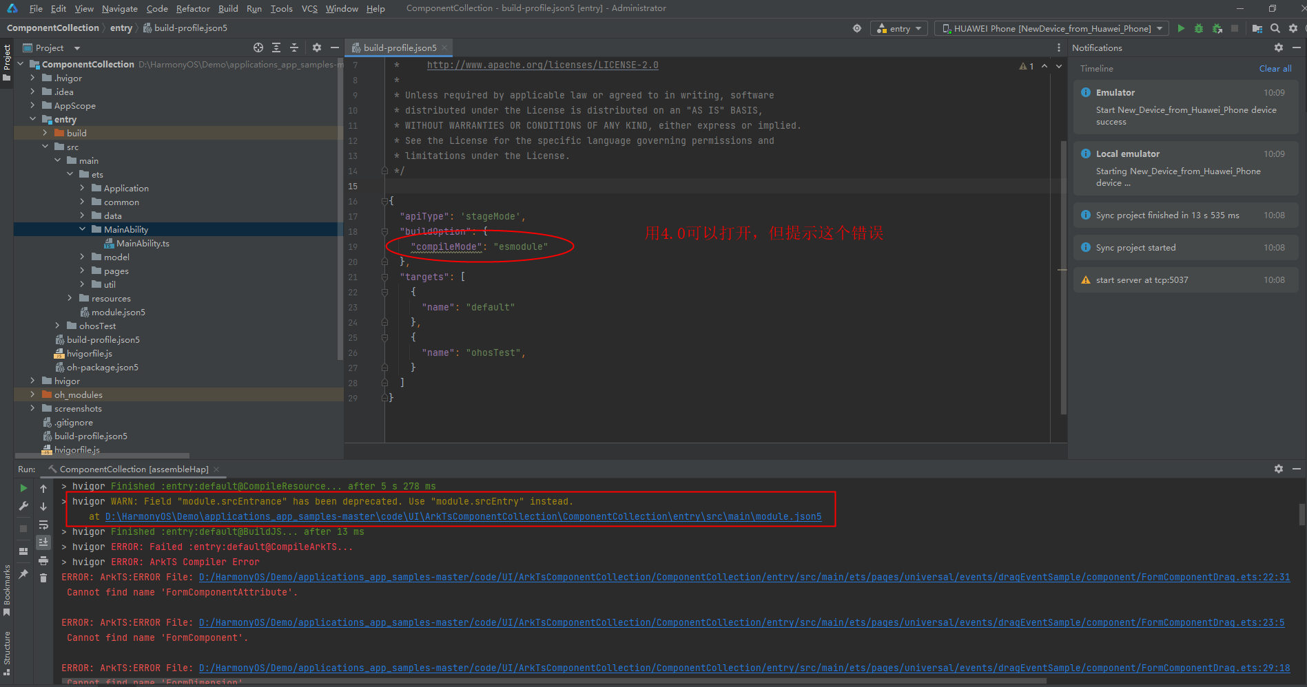Expand the pages folder
This screenshot has height=687, width=1307.
click(82, 271)
